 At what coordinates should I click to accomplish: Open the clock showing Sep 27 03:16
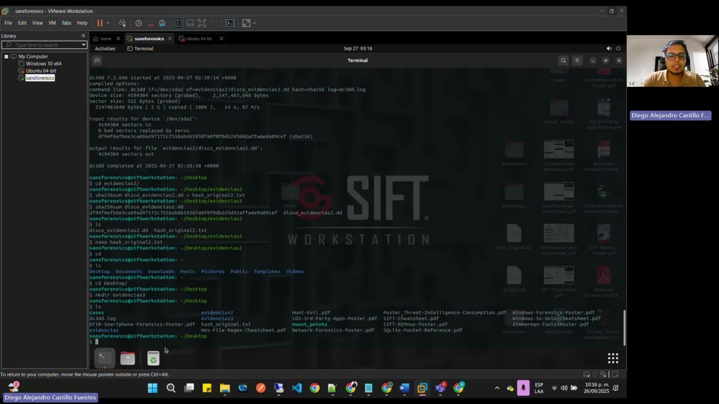pyautogui.click(x=358, y=48)
